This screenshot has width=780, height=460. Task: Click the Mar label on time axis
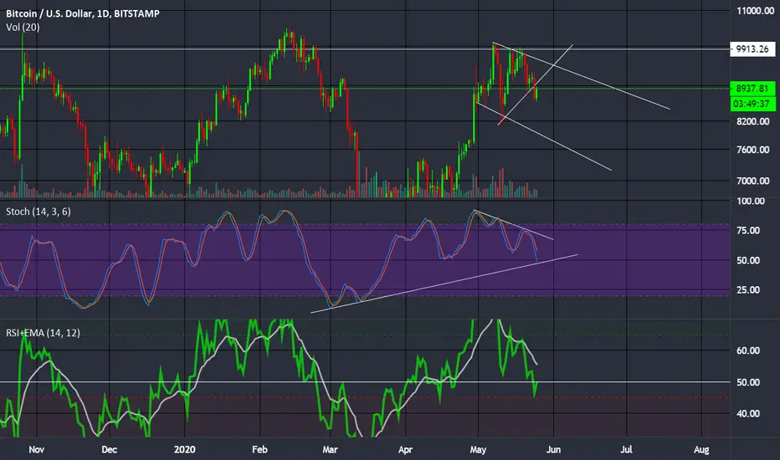tap(330, 450)
